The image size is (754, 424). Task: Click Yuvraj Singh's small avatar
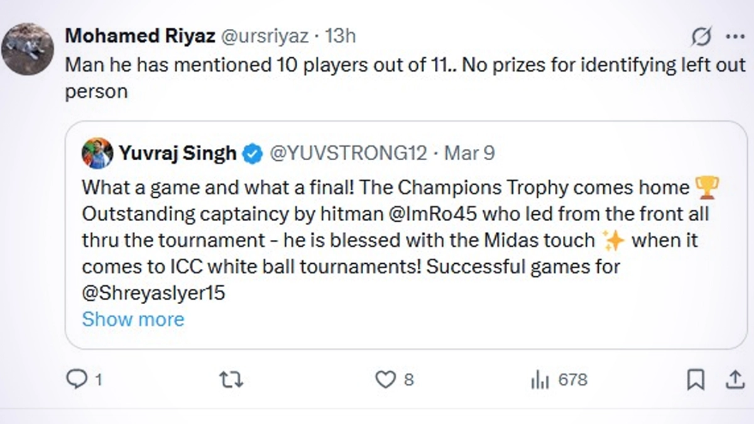(97, 153)
